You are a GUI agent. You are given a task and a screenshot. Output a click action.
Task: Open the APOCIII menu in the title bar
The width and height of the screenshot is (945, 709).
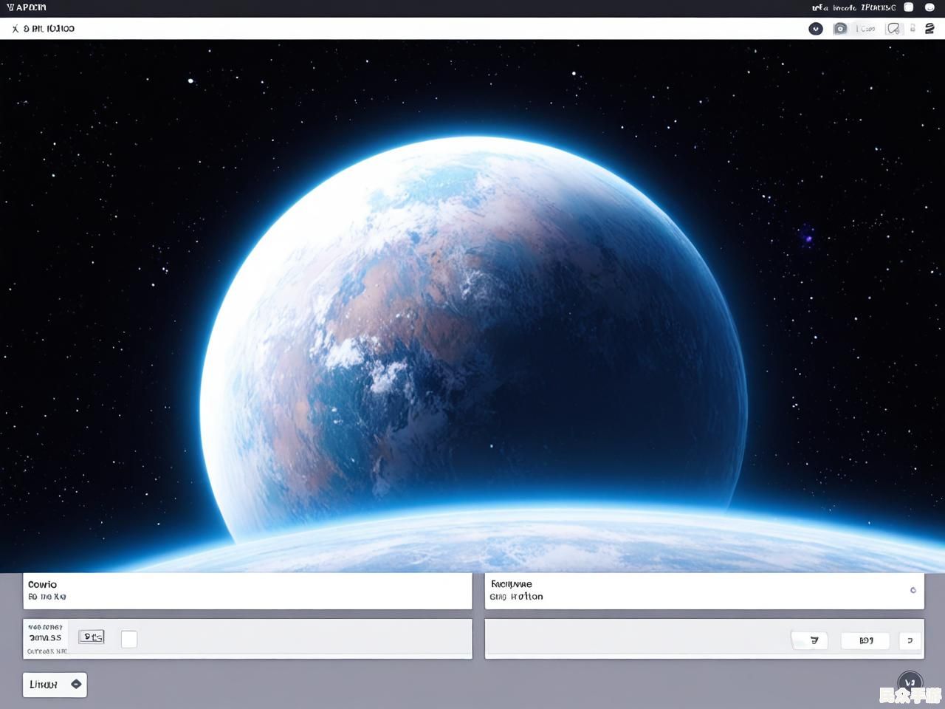(27, 7)
